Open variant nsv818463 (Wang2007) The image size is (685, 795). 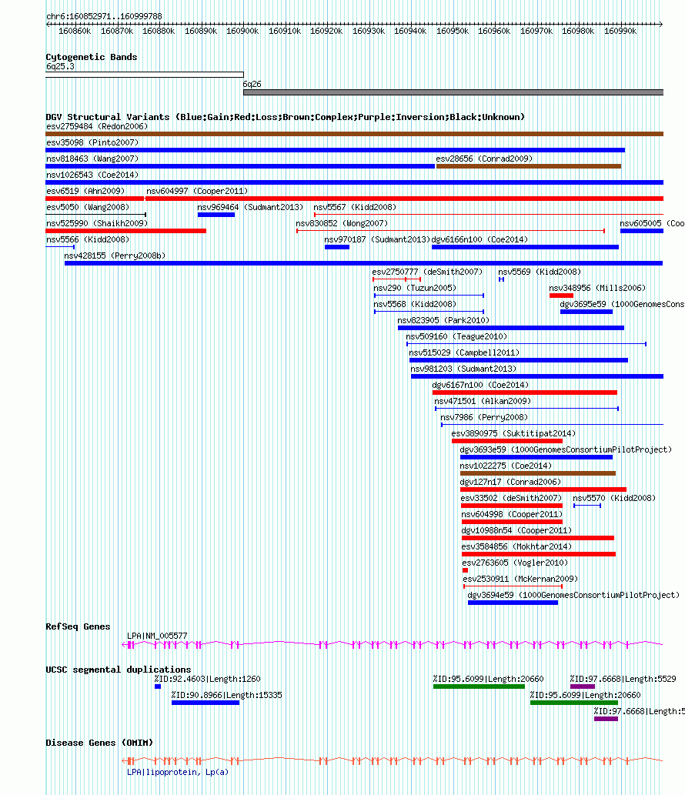point(92,159)
